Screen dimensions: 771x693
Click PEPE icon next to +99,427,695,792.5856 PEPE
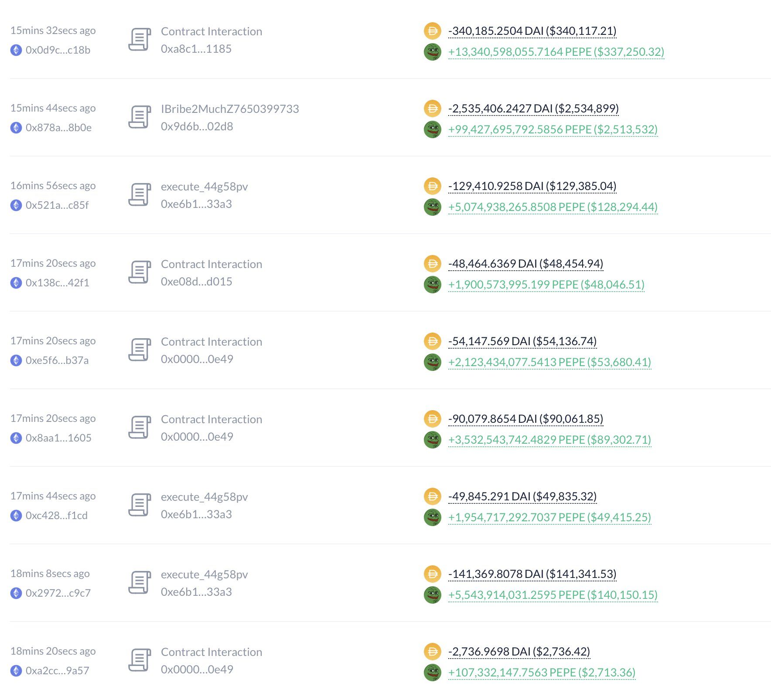click(x=432, y=129)
